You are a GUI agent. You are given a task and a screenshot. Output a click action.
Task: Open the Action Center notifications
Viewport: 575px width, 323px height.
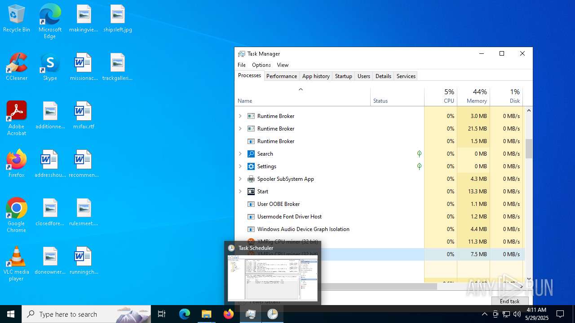(x=560, y=314)
